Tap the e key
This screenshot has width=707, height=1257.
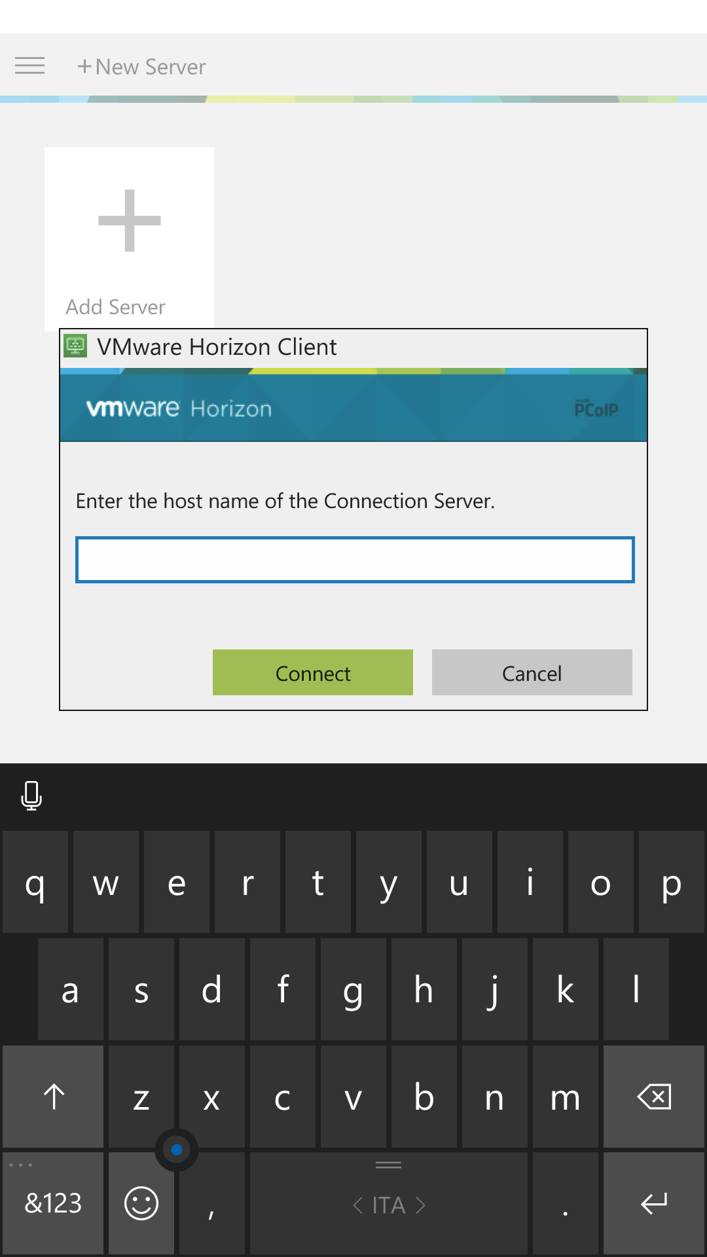pyautogui.click(x=177, y=882)
